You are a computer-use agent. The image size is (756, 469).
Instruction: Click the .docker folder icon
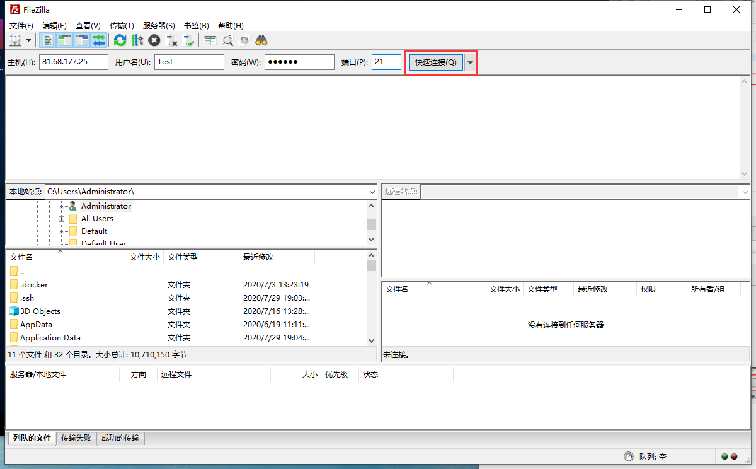tap(14, 284)
